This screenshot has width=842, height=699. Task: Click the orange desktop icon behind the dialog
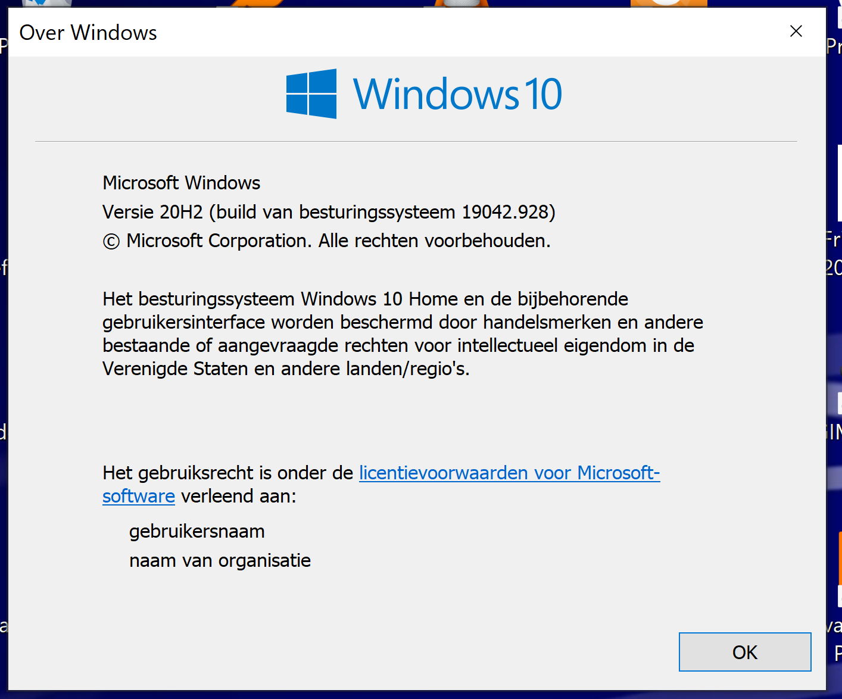pyautogui.click(x=668, y=4)
